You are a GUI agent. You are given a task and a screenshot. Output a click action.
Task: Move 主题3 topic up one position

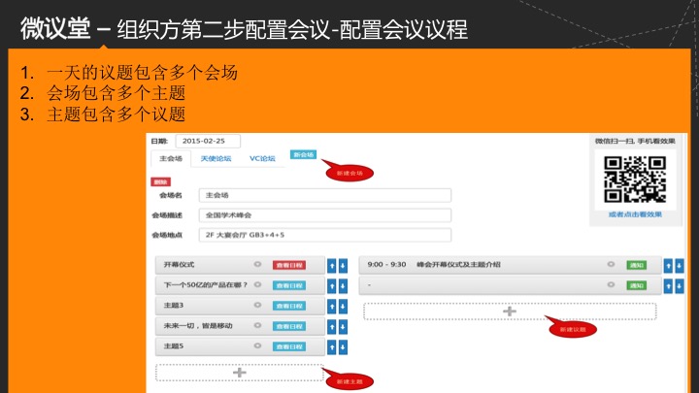[x=331, y=306]
